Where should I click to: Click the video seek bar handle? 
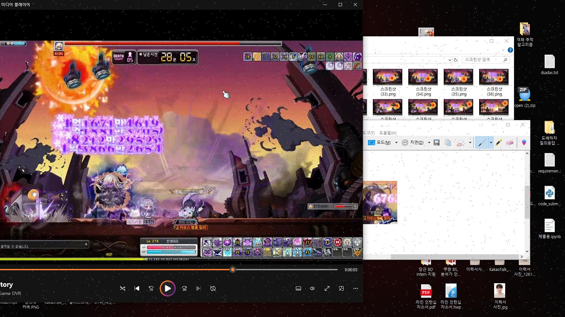233,270
